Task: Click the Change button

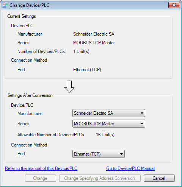Action: 41,178
